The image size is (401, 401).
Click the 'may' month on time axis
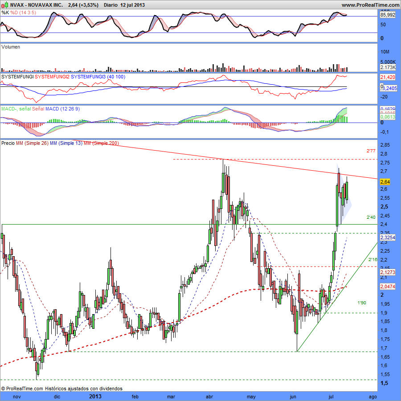(251, 397)
